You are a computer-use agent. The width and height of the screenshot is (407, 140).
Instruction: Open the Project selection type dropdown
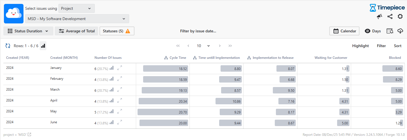pos(76,8)
